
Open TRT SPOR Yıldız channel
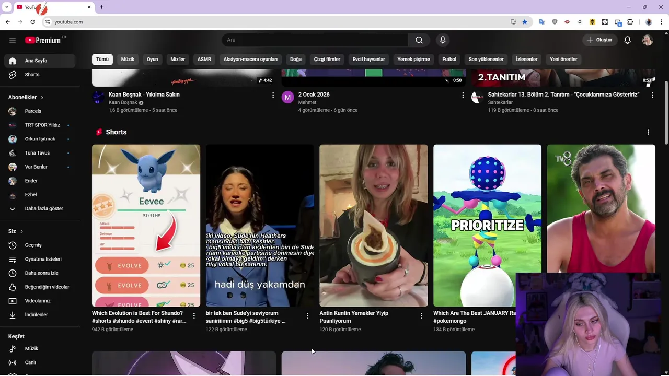(x=40, y=125)
